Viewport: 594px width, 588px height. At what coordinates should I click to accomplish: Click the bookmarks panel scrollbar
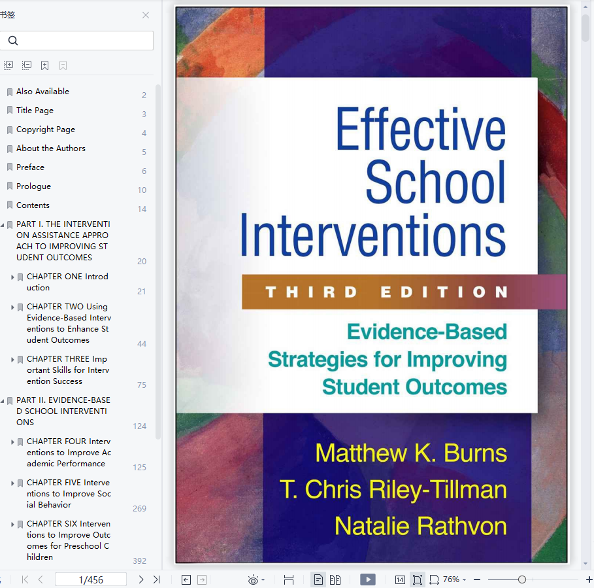pos(158,262)
